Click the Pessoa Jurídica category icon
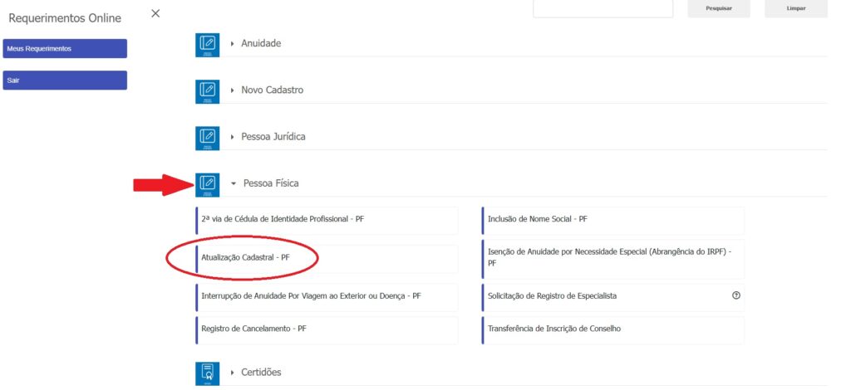 tap(208, 137)
